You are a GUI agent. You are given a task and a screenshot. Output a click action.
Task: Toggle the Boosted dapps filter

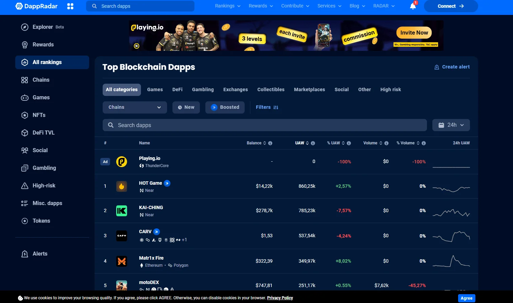point(225,107)
